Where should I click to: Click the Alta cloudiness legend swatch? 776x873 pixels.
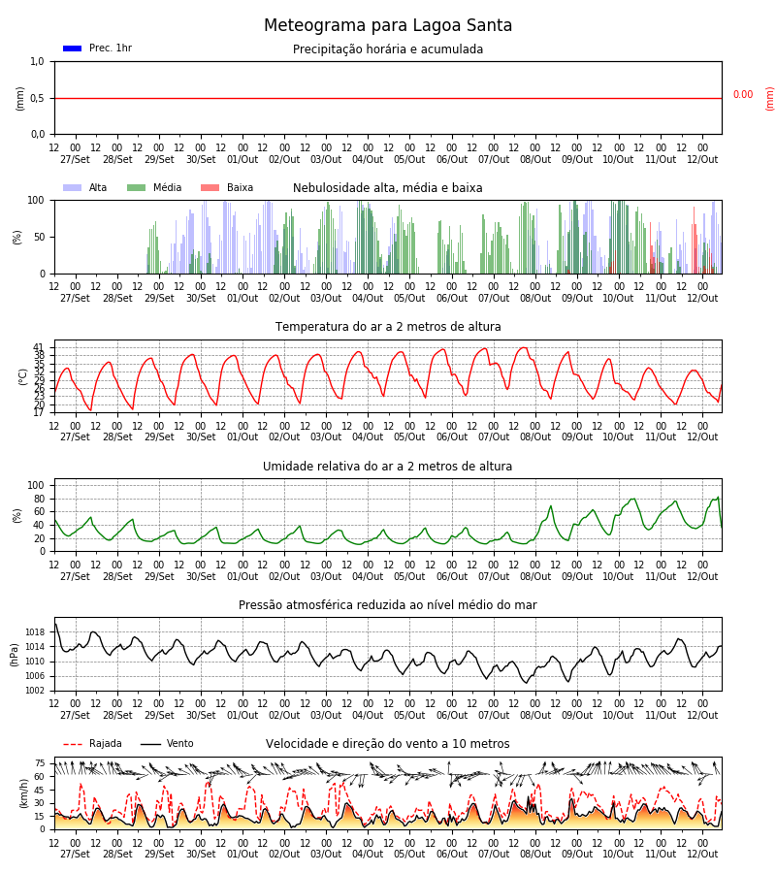73,187
